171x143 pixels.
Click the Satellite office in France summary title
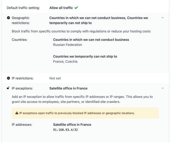(68, 88)
